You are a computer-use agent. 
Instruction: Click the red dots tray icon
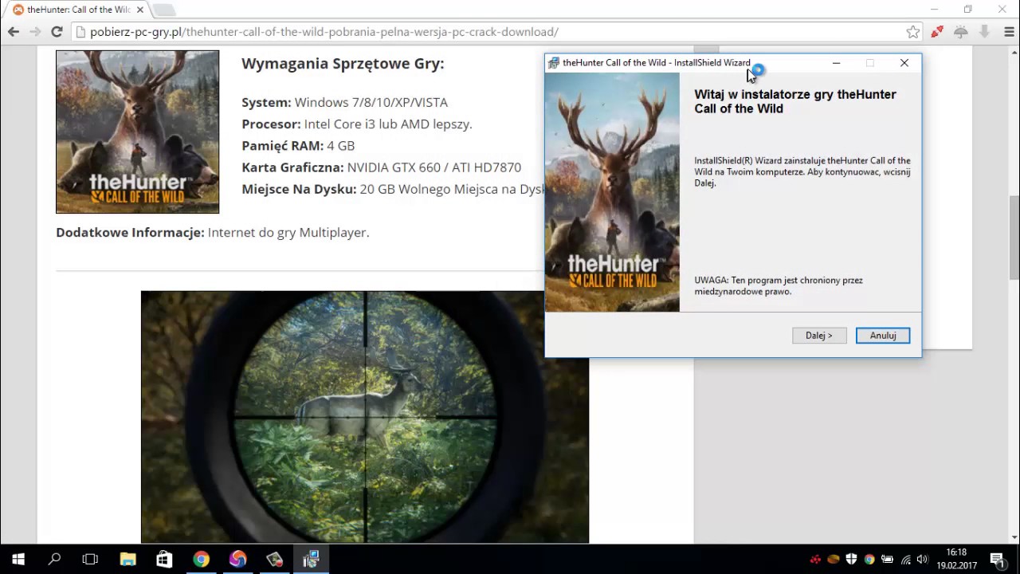point(815,560)
